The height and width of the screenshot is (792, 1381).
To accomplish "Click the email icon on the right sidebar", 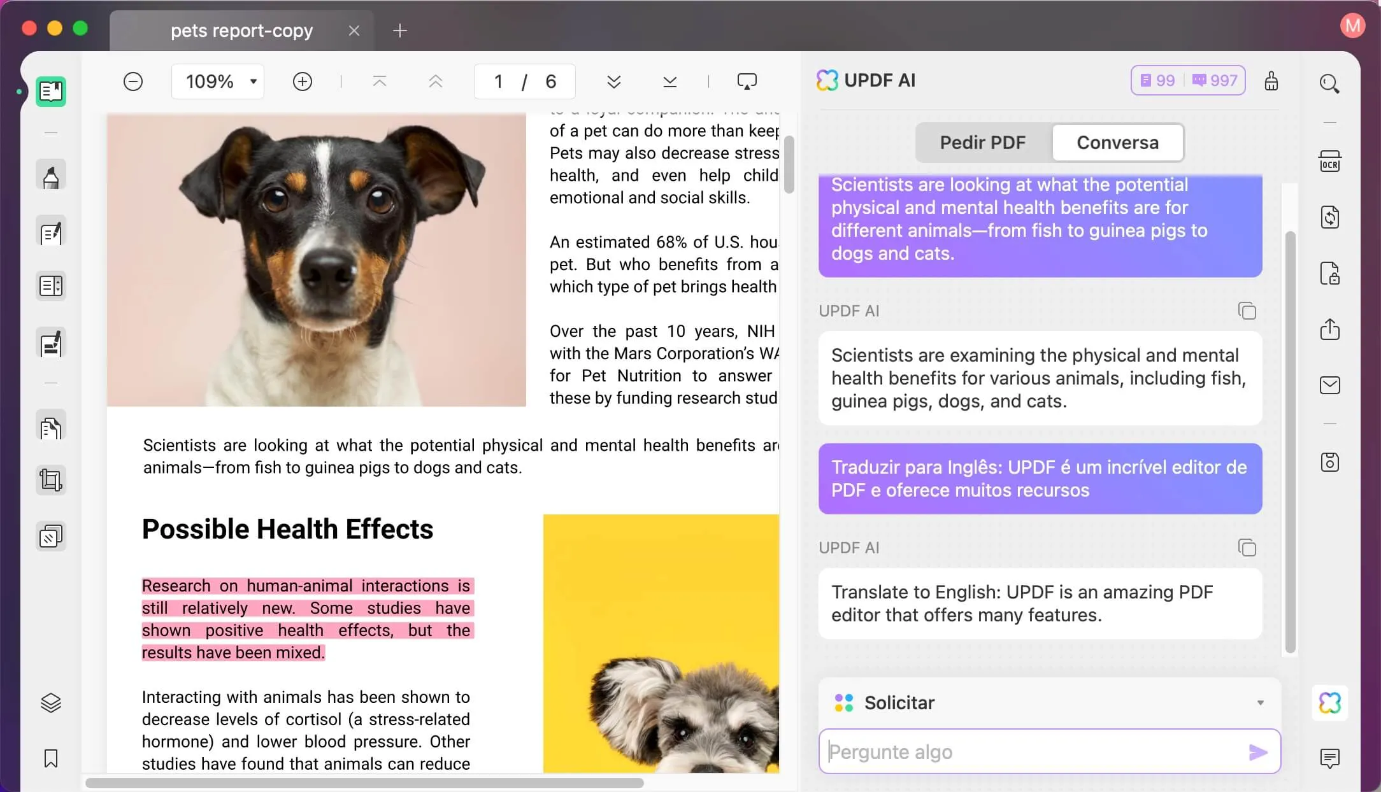I will click(x=1330, y=385).
